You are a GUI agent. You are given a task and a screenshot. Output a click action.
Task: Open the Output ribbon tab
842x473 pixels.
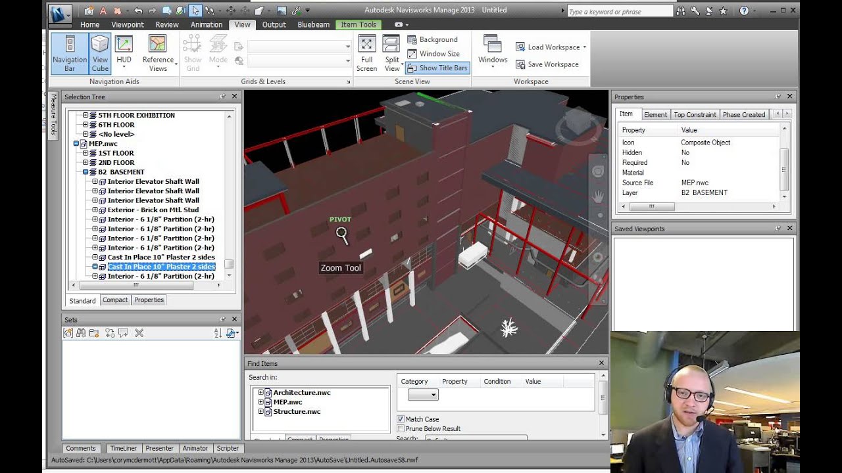(x=274, y=24)
